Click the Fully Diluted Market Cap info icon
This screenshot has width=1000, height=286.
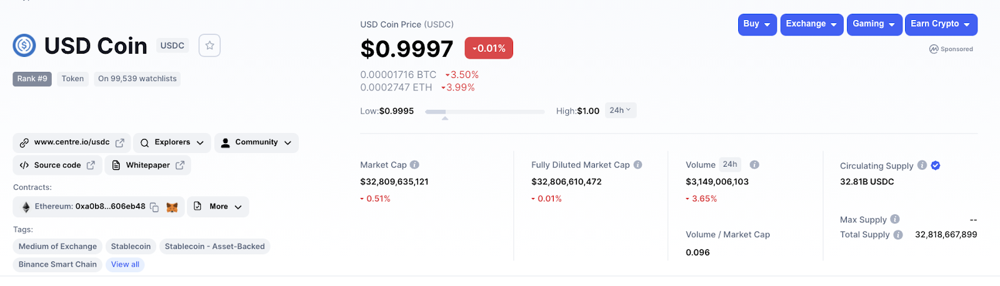click(x=637, y=165)
